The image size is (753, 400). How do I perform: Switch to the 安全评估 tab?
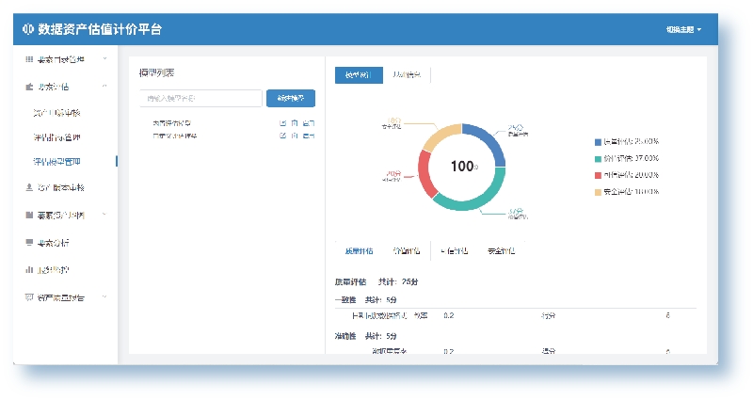click(501, 251)
